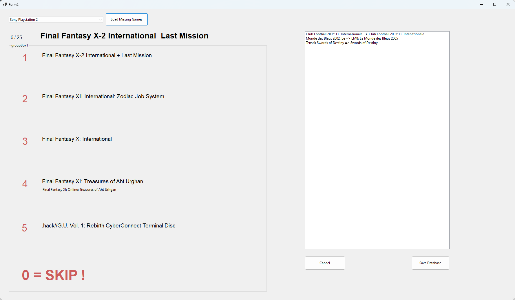Select the Monde des Bleus 2002 log entry

click(352, 38)
